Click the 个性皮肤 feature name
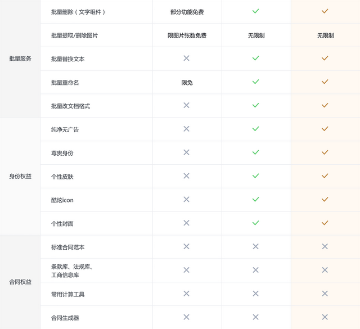360x329 pixels. 62,177
